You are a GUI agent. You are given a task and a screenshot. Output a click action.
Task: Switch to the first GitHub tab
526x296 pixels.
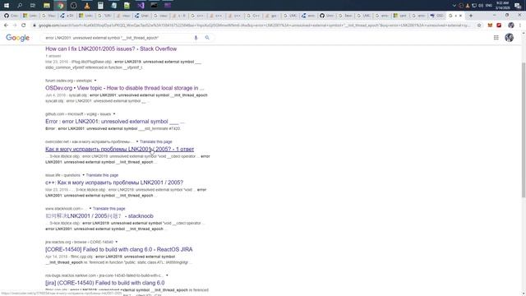11,16
